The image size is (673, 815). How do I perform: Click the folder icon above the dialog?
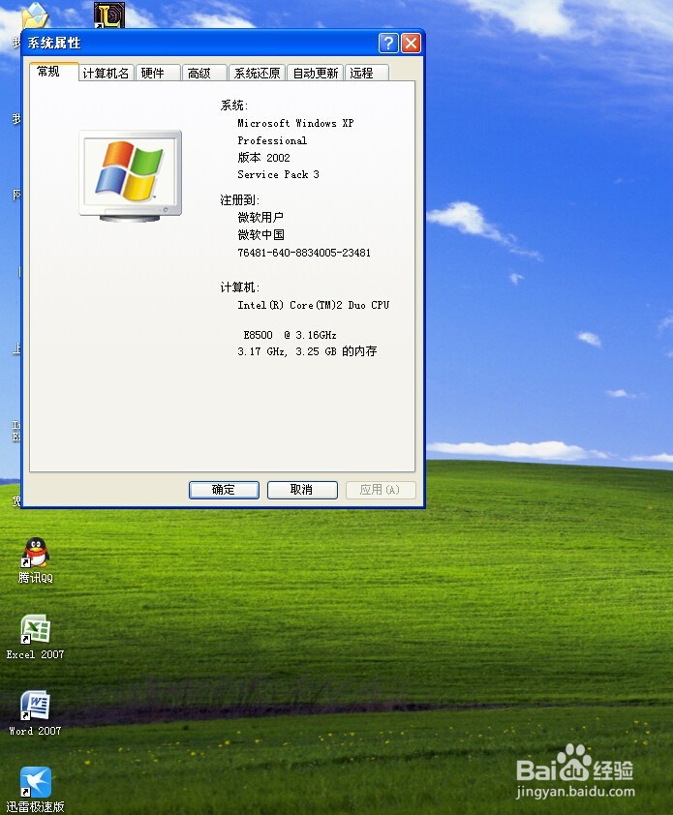35,15
